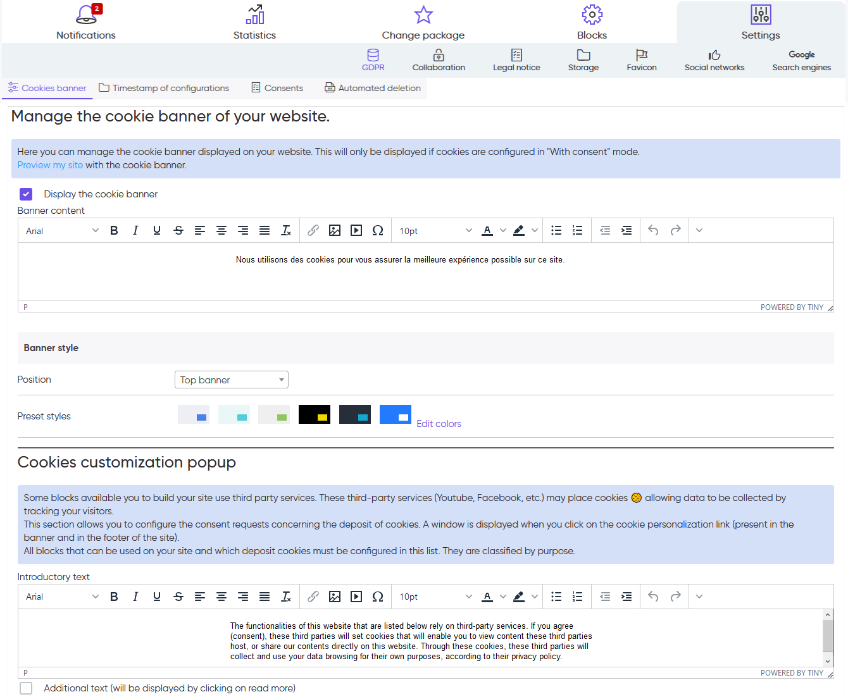
Task: Click the Preview my site link
Action: (x=50, y=165)
